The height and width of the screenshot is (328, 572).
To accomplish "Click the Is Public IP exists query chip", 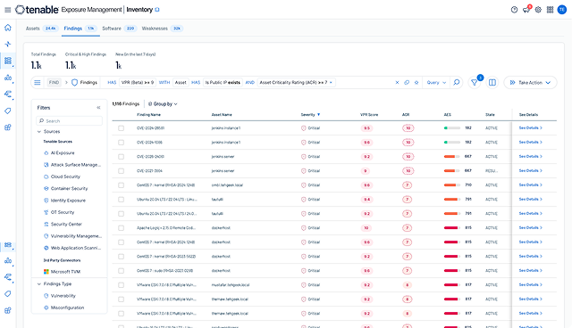I will (x=223, y=83).
